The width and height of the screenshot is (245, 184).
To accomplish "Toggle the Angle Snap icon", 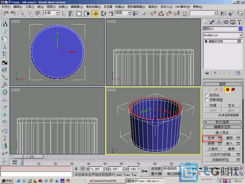I will 161,14.
